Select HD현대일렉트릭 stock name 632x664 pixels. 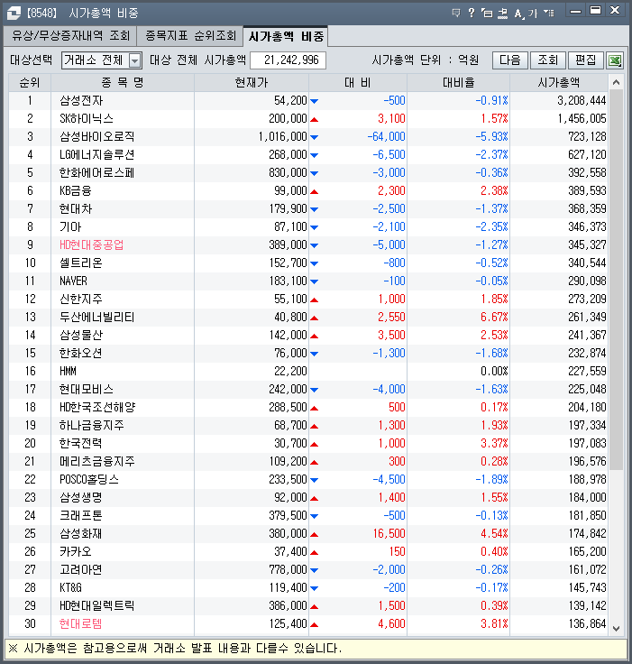[97, 605]
